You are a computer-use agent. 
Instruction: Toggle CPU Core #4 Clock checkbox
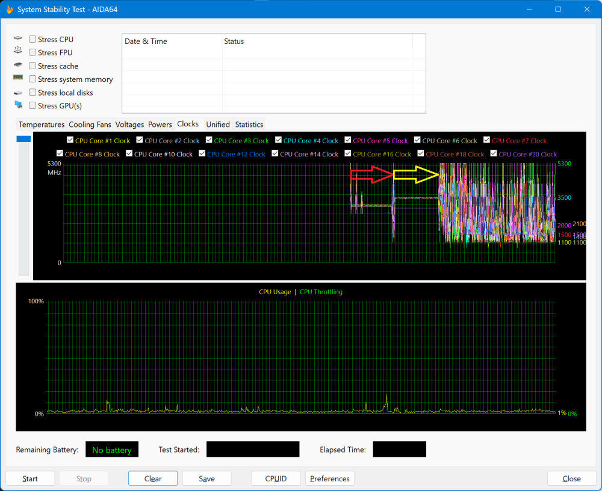(279, 140)
